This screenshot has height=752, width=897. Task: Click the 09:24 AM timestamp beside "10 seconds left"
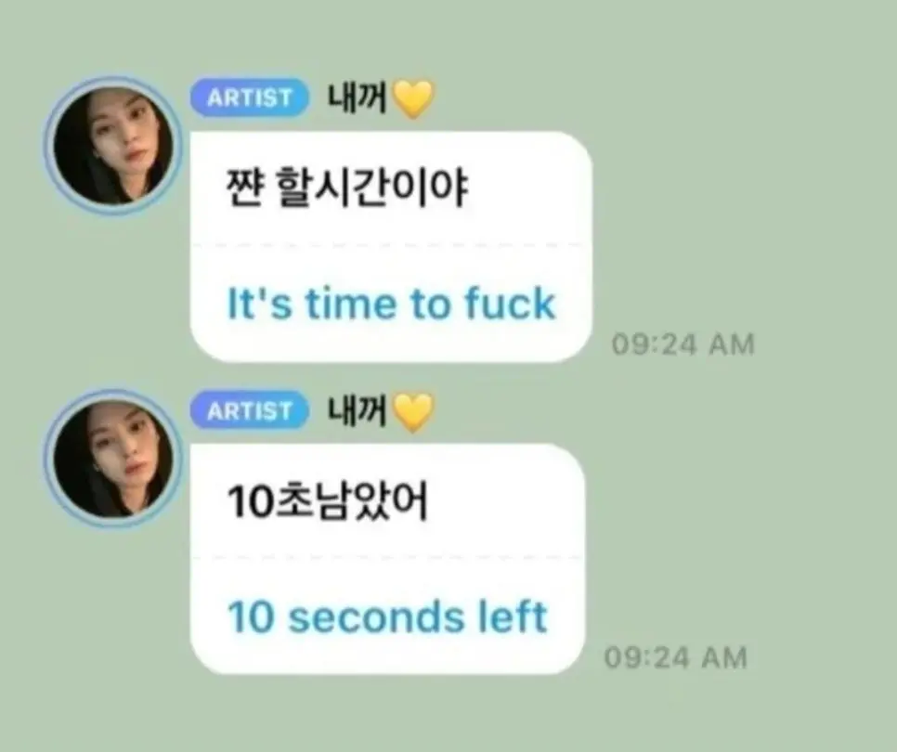(x=676, y=657)
